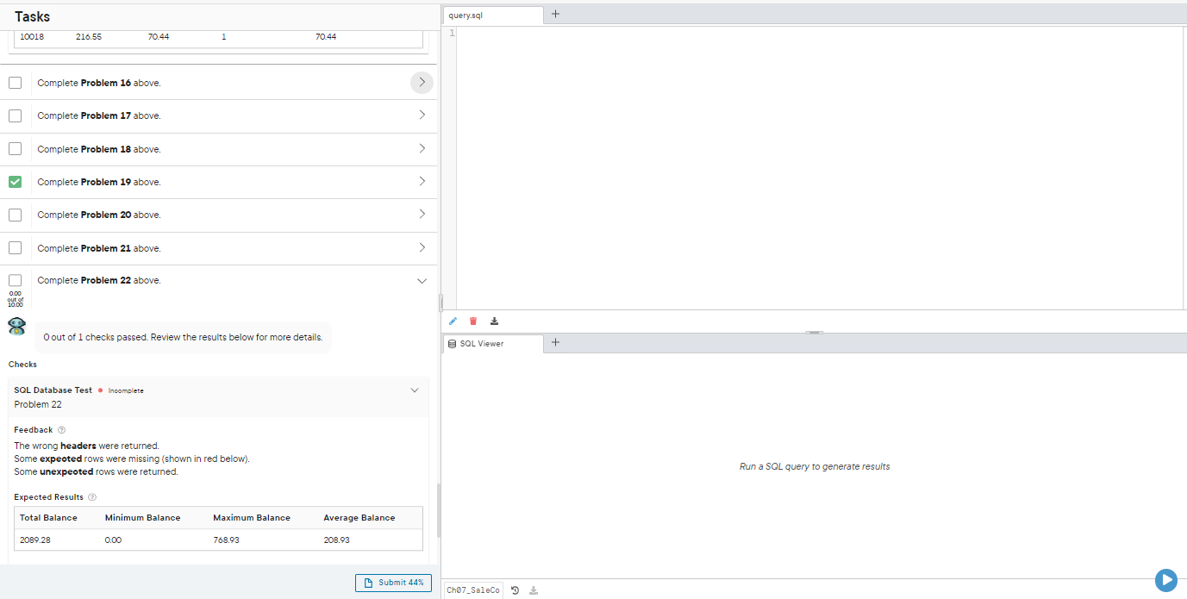Click the help icon next to Feedback
The width and height of the screenshot is (1187, 599).
(62, 429)
